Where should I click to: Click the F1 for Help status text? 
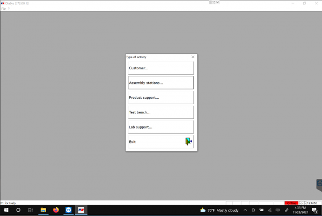pyautogui.click(x=8, y=203)
